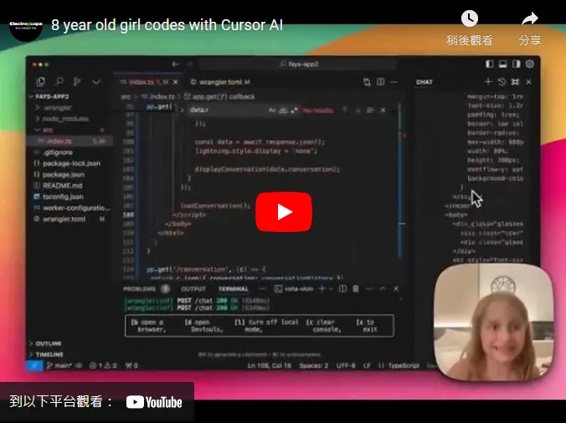Open Cursor settings gear icon
The image size is (566, 423).
(529, 64)
